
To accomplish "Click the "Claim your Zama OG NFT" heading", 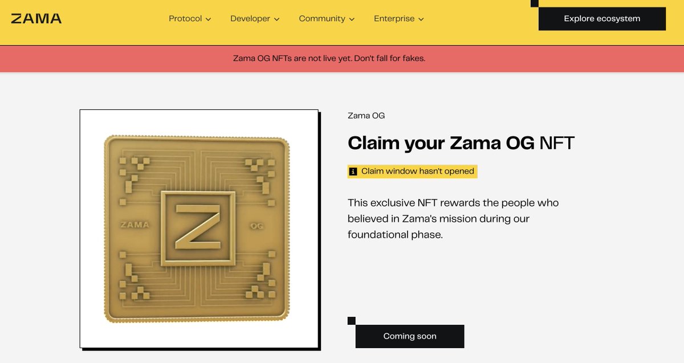I will tap(461, 142).
